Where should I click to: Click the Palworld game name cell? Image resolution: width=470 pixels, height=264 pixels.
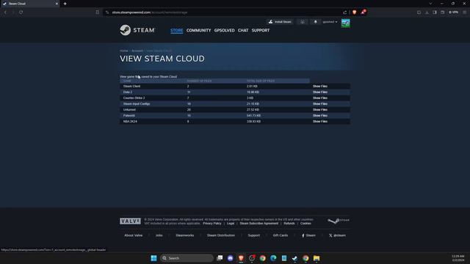pyautogui.click(x=129, y=116)
